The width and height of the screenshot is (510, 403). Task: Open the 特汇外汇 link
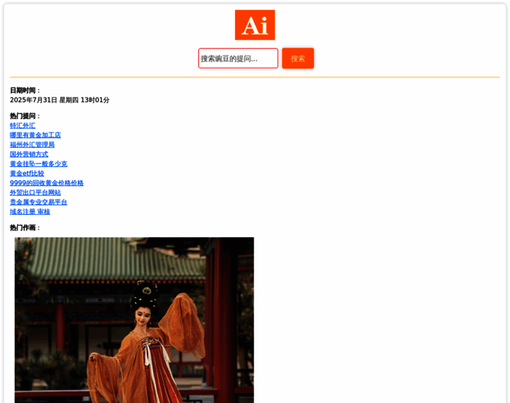(x=23, y=126)
